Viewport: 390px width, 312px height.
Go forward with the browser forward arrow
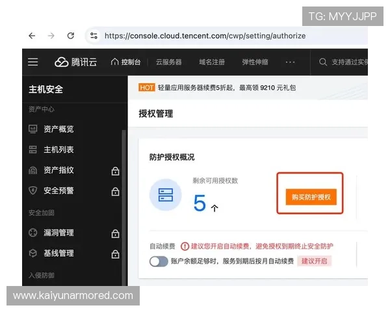[x=51, y=36]
